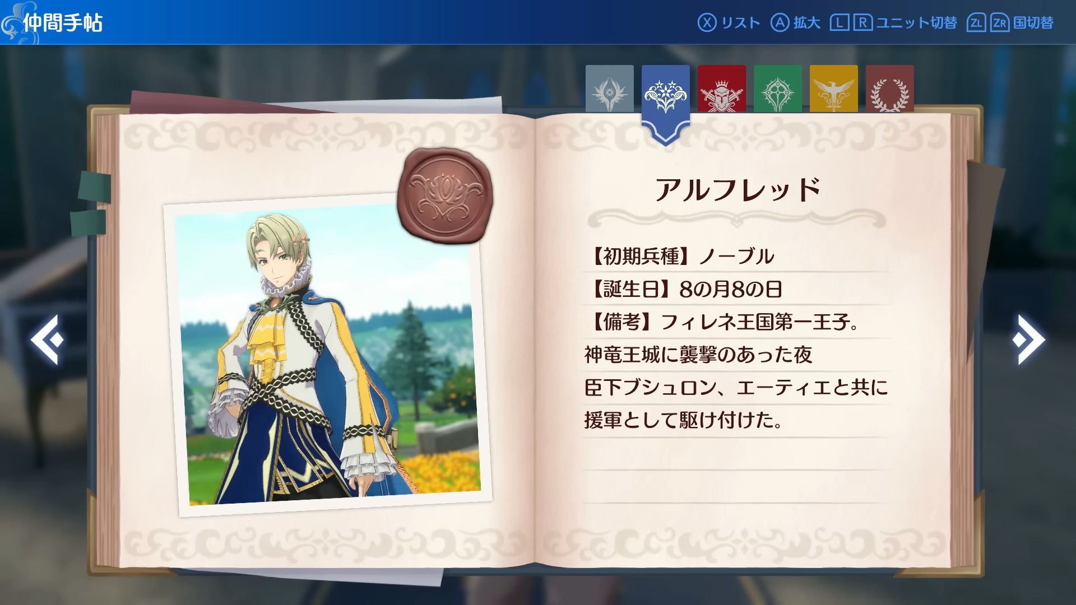Select the ユニット切替 unit switch label
The height and width of the screenshot is (605, 1076).
pos(916,22)
